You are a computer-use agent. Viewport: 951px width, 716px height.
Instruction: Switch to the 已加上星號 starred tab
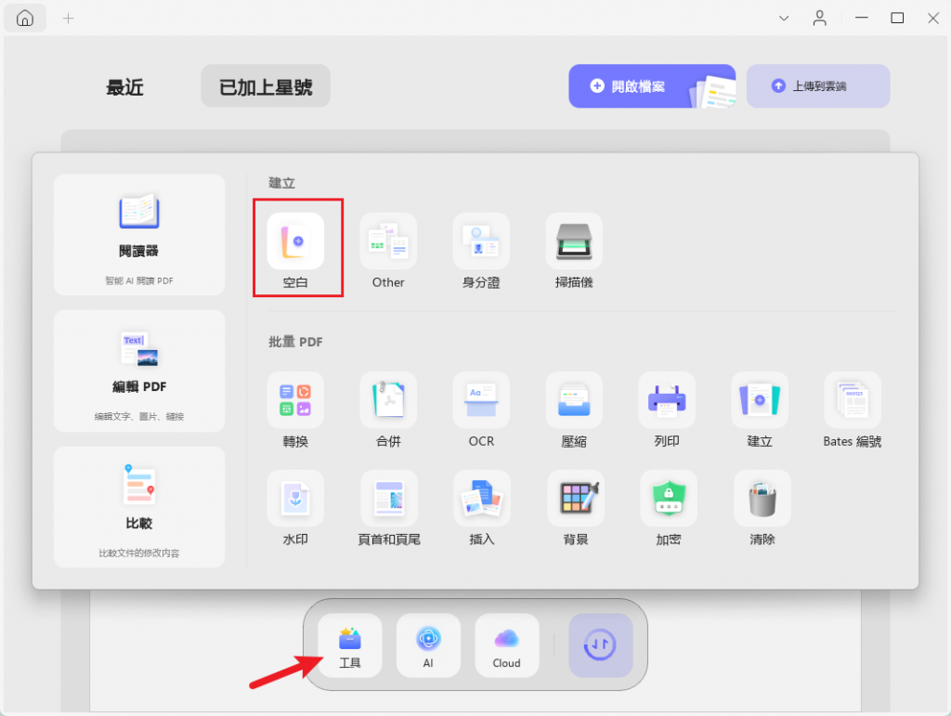pos(266,85)
